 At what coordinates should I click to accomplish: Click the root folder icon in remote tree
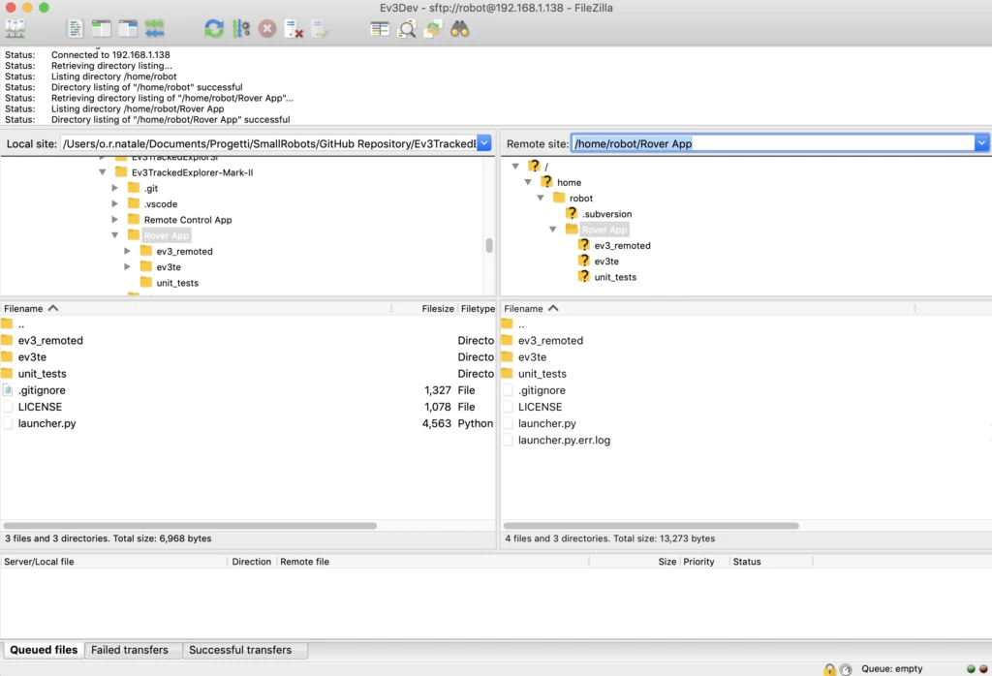(535, 166)
